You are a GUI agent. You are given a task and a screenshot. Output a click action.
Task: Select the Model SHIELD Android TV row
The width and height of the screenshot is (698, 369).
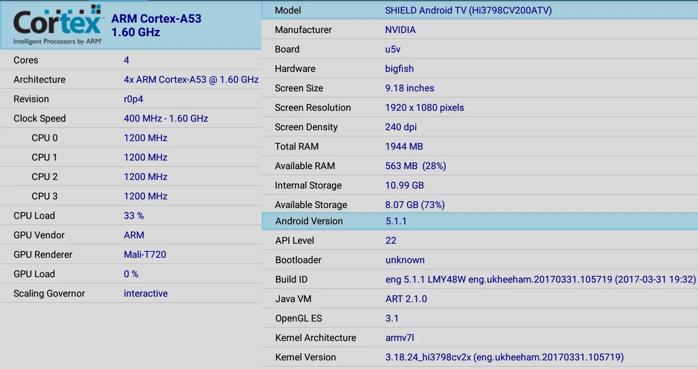click(480, 10)
